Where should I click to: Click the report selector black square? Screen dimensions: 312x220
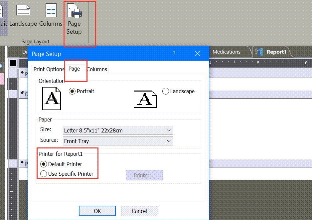(x=13, y=63)
